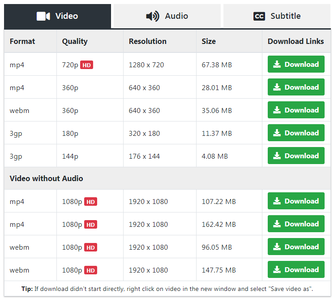Click the download arrow icon for 144p 3gp

277,156
